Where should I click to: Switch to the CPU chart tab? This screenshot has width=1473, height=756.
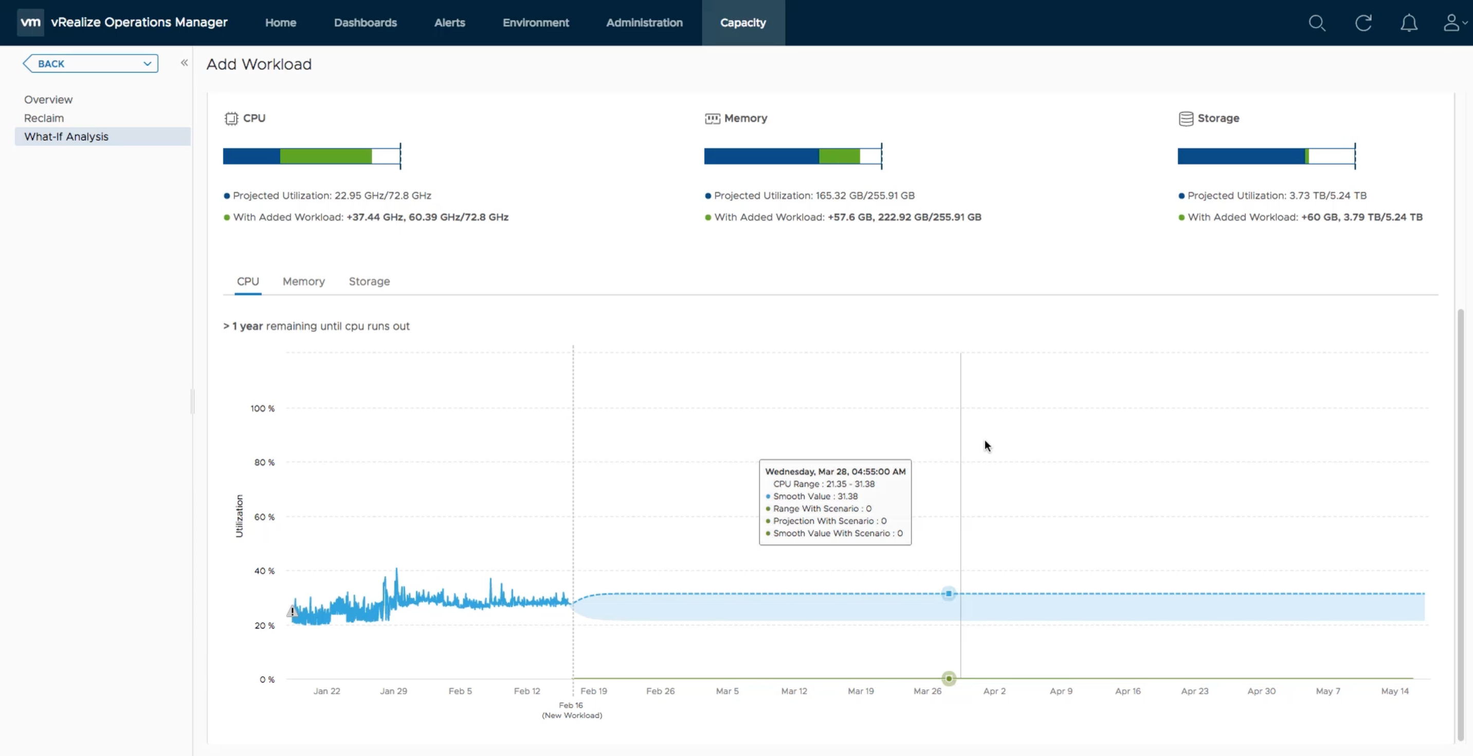[x=248, y=281]
